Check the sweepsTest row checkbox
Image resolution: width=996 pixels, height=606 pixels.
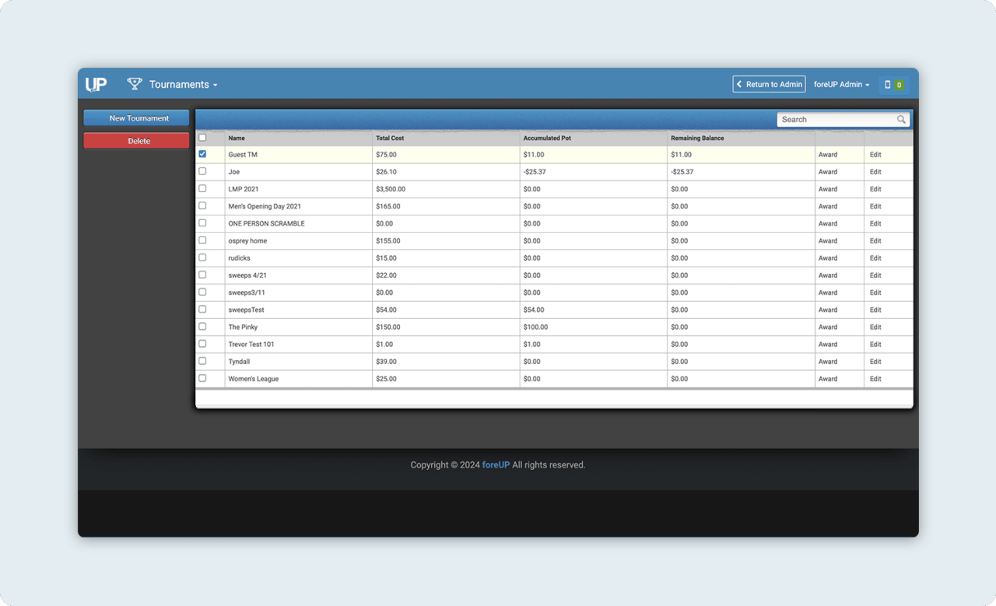(202, 309)
